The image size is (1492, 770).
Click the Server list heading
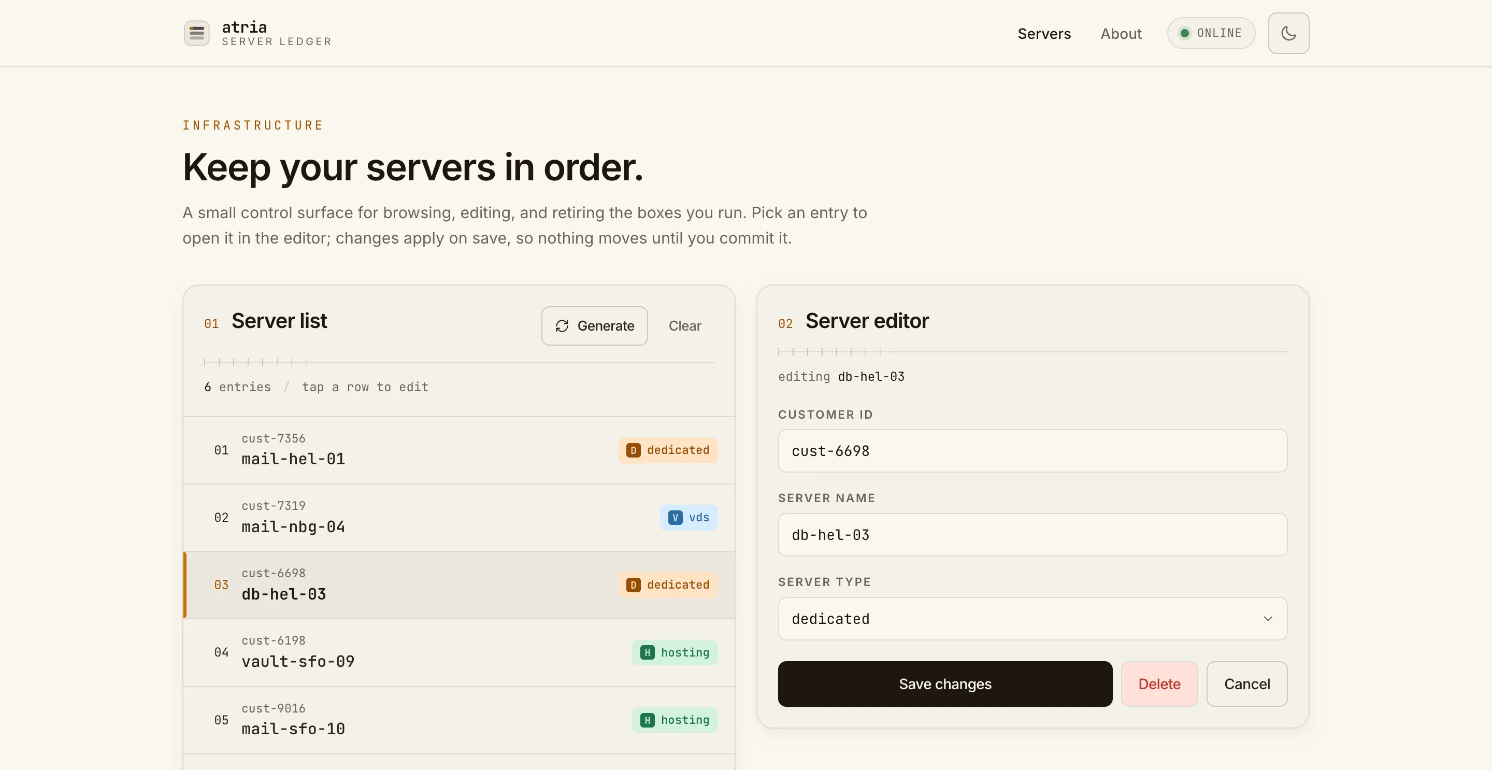pyautogui.click(x=279, y=320)
